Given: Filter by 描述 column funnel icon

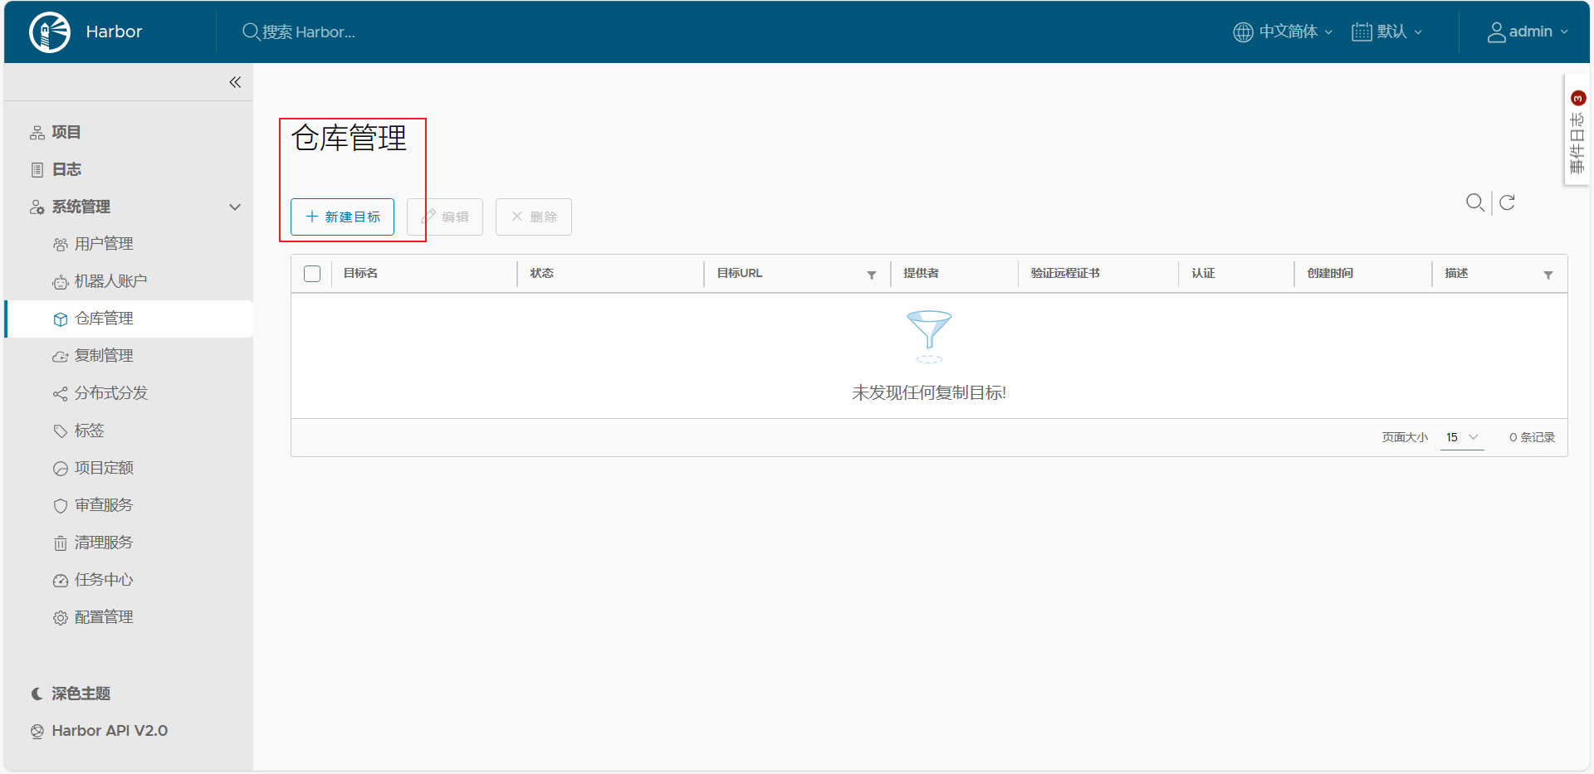Looking at the screenshot, I should (1548, 275).
